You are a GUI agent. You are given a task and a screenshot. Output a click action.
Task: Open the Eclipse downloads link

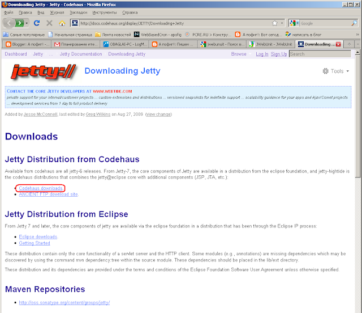click(x=38, y=237)
